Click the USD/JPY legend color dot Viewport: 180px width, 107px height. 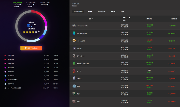[x=5, y=55]
